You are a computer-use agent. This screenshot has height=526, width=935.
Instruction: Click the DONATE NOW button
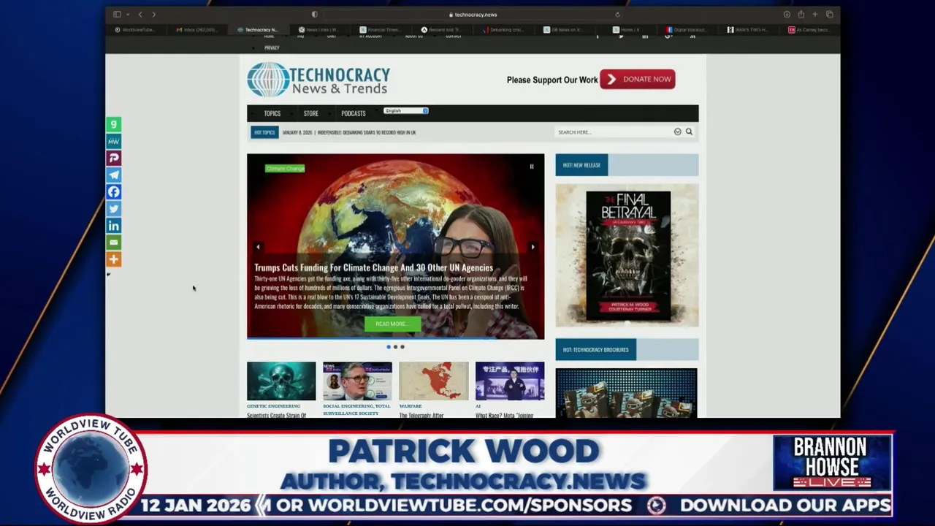(x=638, y=79)
